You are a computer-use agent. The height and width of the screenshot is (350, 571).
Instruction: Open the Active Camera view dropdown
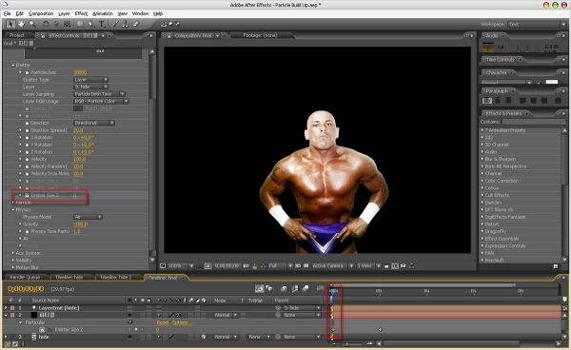(332, 266)
